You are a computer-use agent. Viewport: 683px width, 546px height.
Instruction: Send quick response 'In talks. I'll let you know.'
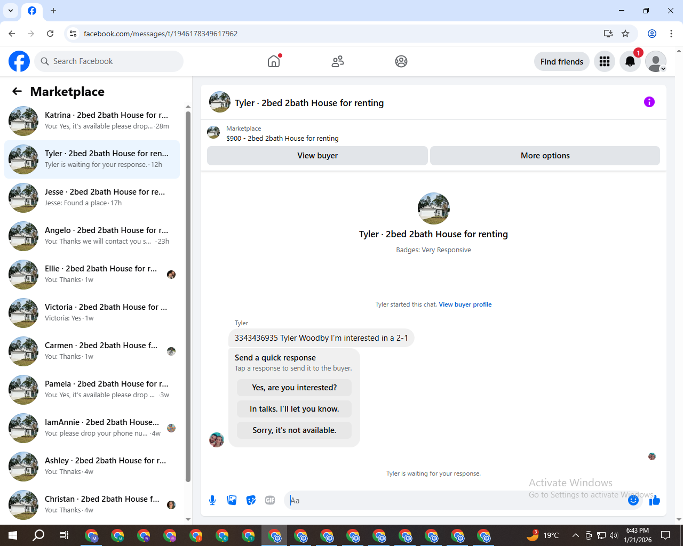point(295,409)
